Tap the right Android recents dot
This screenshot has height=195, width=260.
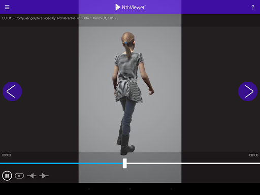click(x=171, y=189)
